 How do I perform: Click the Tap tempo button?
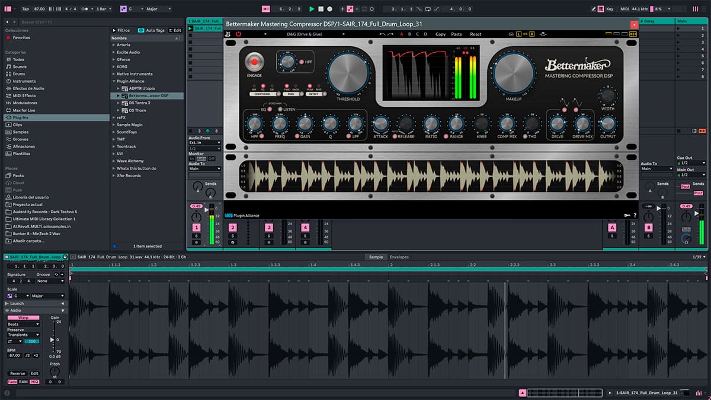25,9
